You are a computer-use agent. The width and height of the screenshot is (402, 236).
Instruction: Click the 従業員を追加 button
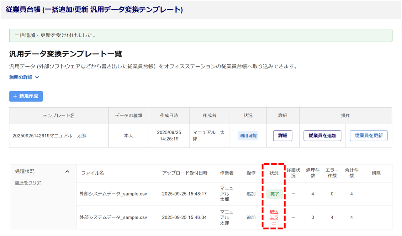pos(322,136)
